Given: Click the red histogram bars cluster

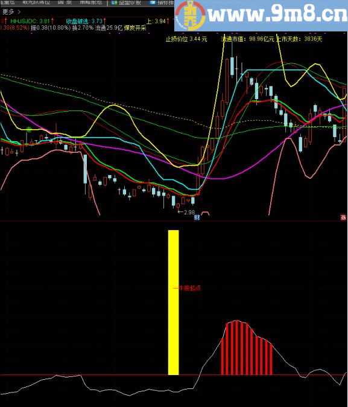Looking at the screenshot, I should coord(247,348).
